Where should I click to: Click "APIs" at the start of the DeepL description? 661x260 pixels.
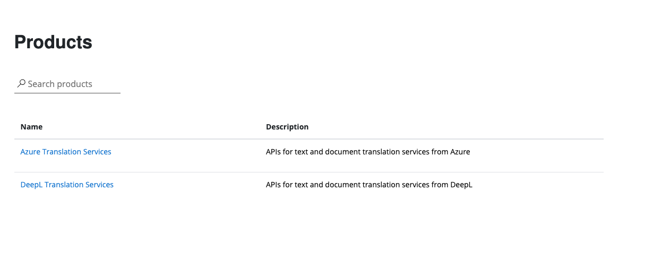click(273, 185)
